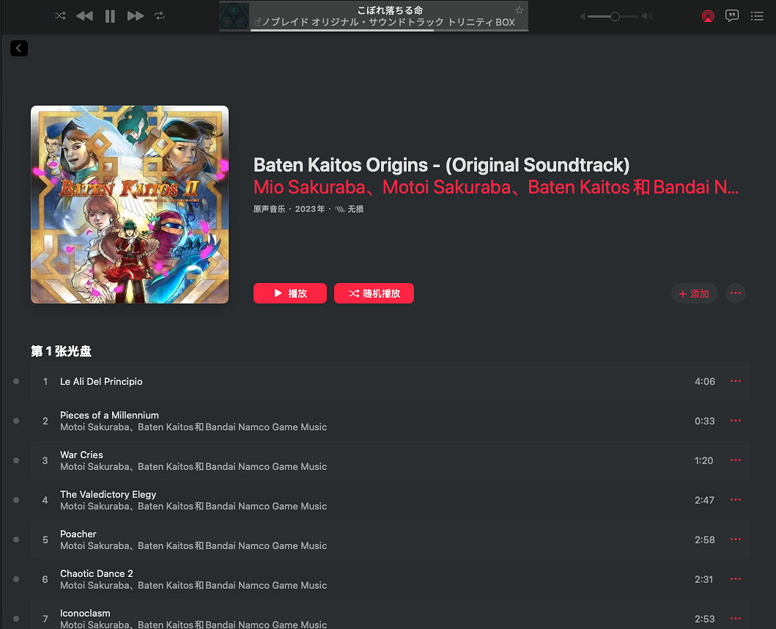776x629 pixels.
Task: Open more options for War Cries track
Action: click(x=736, y=460)
